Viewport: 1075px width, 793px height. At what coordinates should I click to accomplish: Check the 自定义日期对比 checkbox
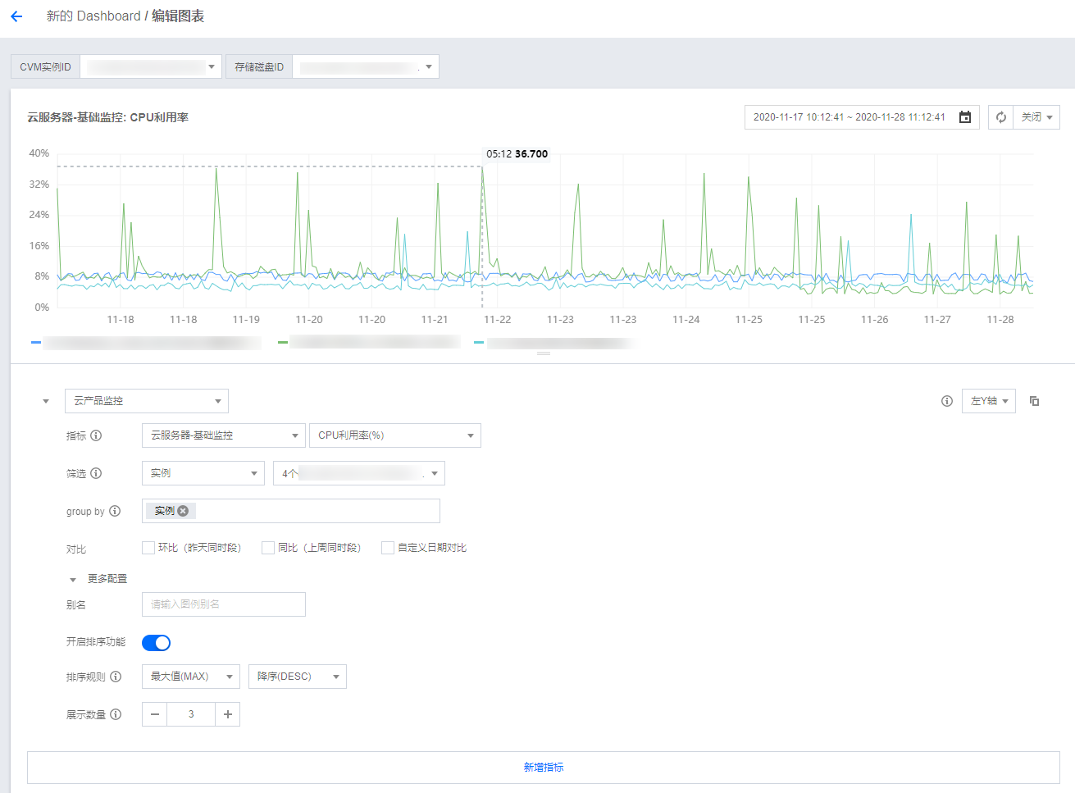click(387, 547)
